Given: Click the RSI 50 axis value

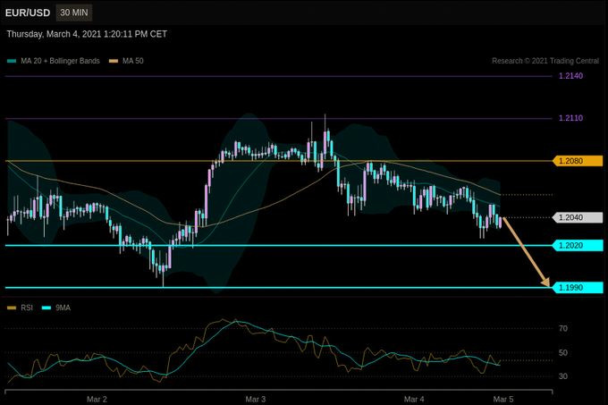Looking at the screenshot, I should pos(563,352).
